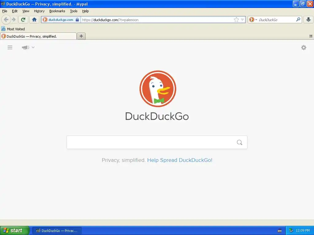Click the search magnifier in the page search box
The width and height of the screenshot is (314, 235).
[239, 142]
